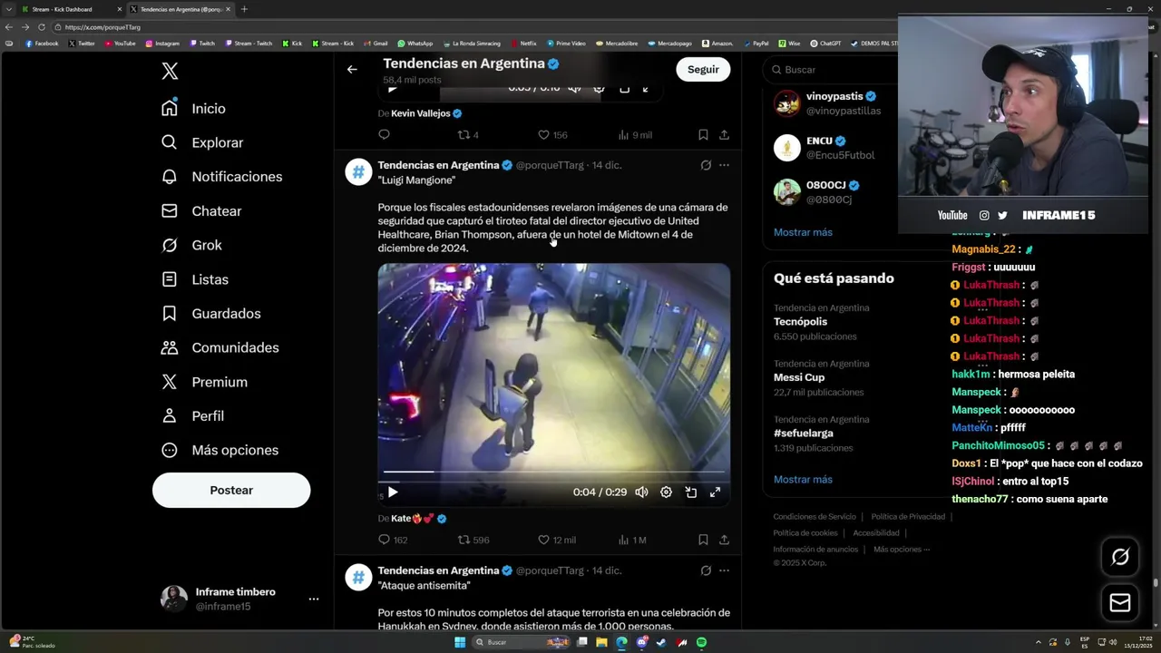Open Grok from the sidebar
This screenshot has height=653, width=1161.
[x=191, y=245]
